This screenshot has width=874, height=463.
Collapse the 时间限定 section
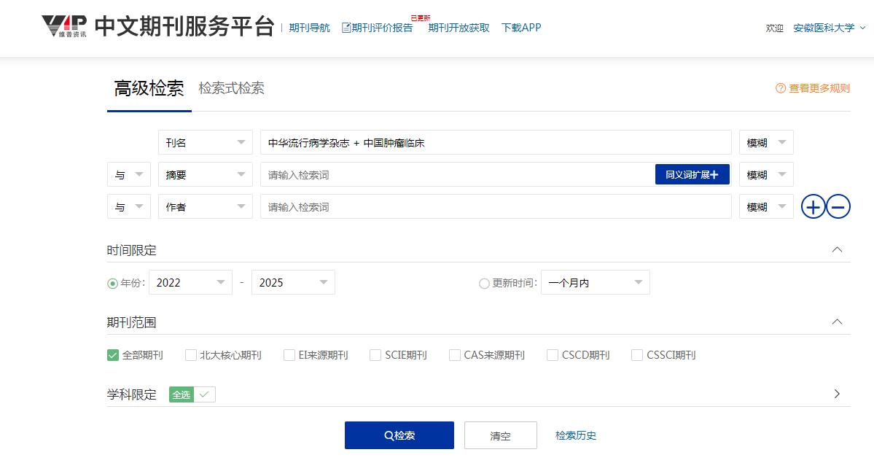pos(837,250)
